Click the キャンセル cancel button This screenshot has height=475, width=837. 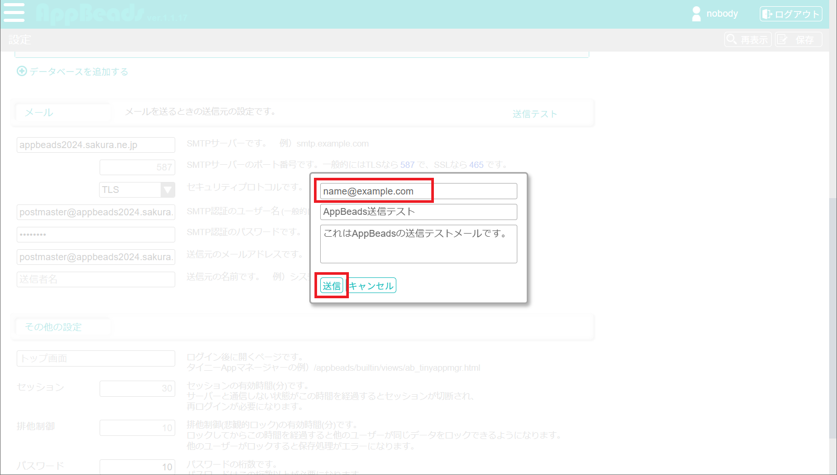tap(371, 286)
